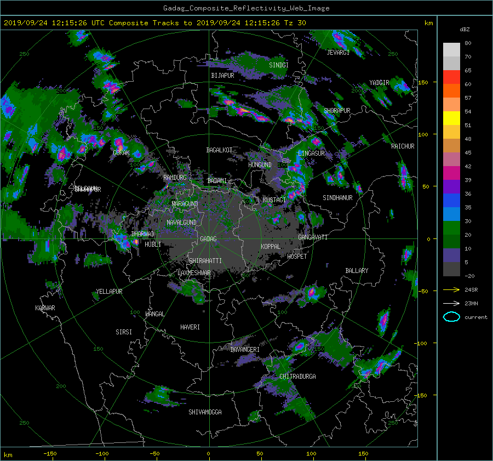
Task: Click the white 23MN arrow legend icon
Action: coord(451,303)
